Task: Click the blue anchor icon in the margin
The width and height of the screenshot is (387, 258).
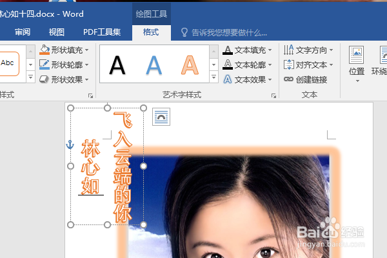Action: tap(70, 144)
